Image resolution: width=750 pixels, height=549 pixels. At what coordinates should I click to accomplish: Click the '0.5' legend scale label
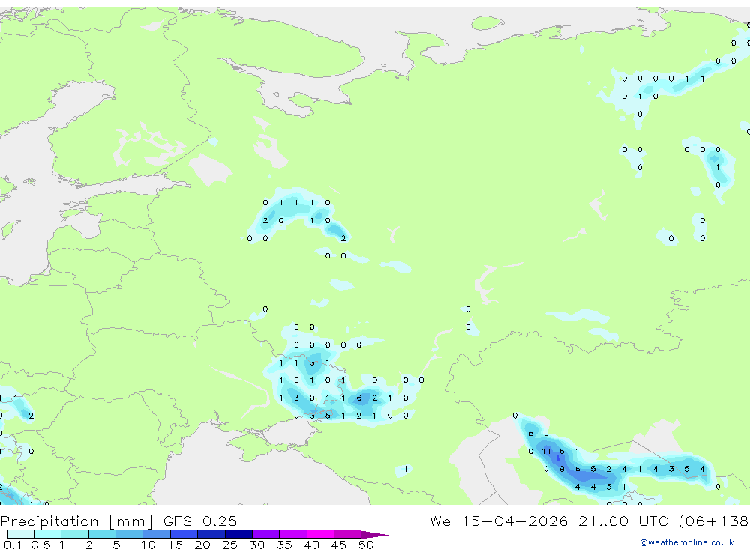[41, 545]
